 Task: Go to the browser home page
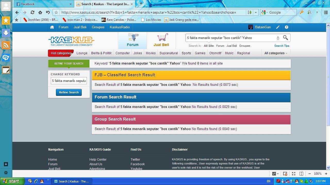pos(40,12)
